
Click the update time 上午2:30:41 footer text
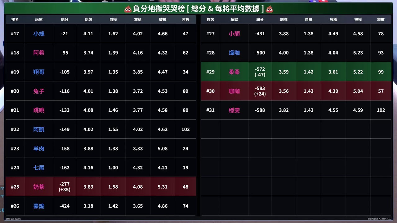tap(13, 219)
